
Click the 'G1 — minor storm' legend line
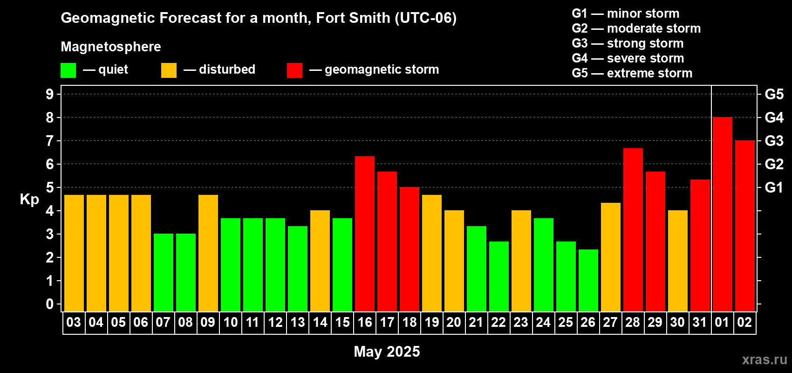(x=626, y=14)
